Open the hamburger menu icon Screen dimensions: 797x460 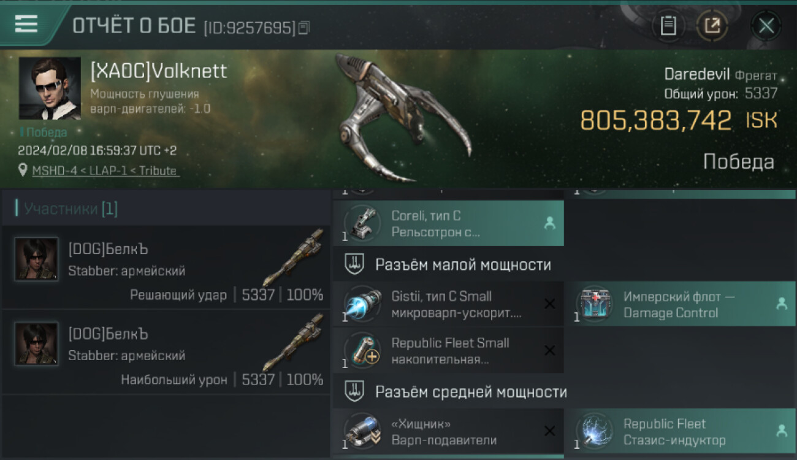point(26,24)
